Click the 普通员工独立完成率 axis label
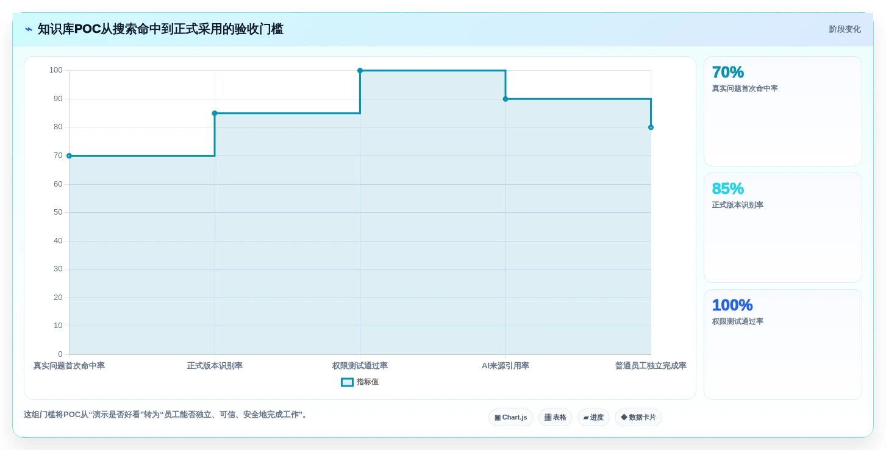The width and height of the screenshot is (886, 450). point(651,365)
